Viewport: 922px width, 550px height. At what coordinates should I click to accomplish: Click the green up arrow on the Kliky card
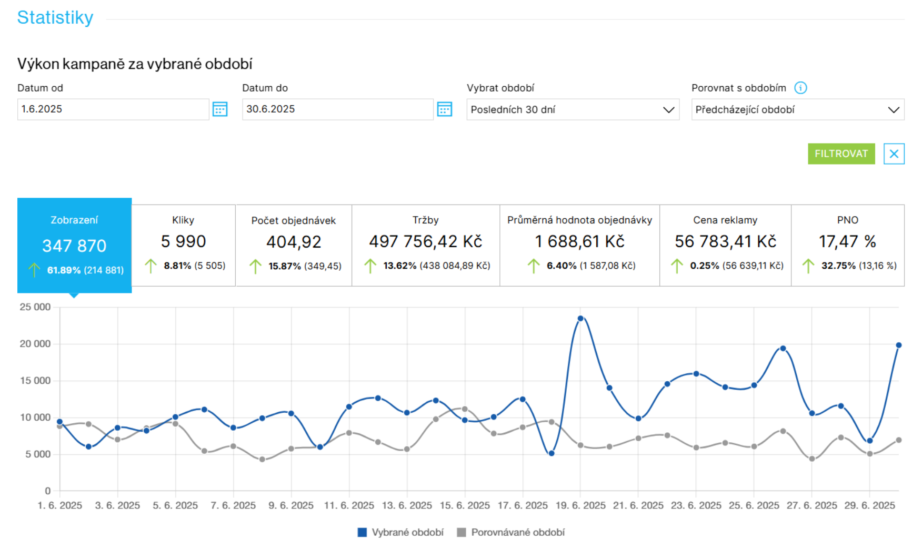152,266
